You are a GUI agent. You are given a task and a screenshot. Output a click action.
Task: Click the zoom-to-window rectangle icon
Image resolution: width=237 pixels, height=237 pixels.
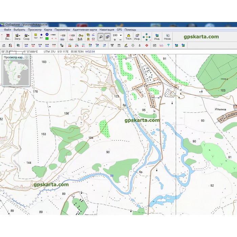(54, 45)
